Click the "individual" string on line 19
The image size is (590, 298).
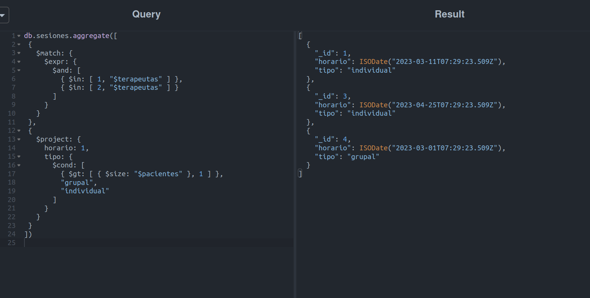[x=85, y=191]
